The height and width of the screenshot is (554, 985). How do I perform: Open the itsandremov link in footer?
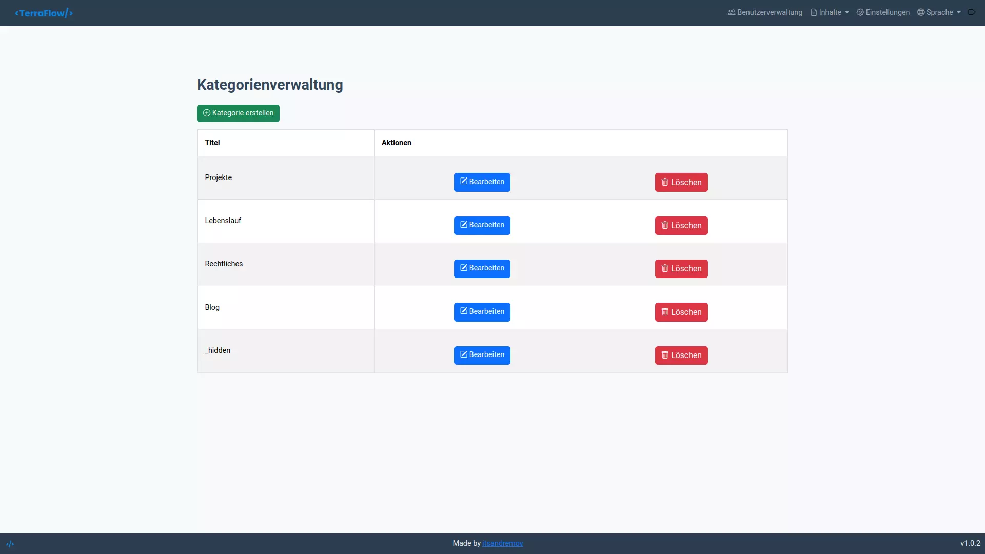(x=502, y=543)
